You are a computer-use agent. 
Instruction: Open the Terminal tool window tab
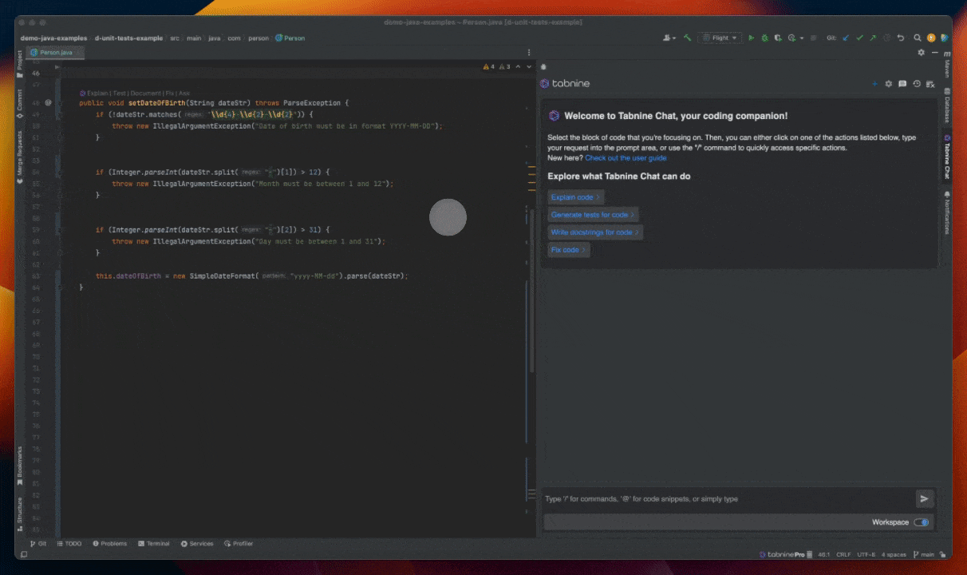pyautogui.click(x=154, y=544)
